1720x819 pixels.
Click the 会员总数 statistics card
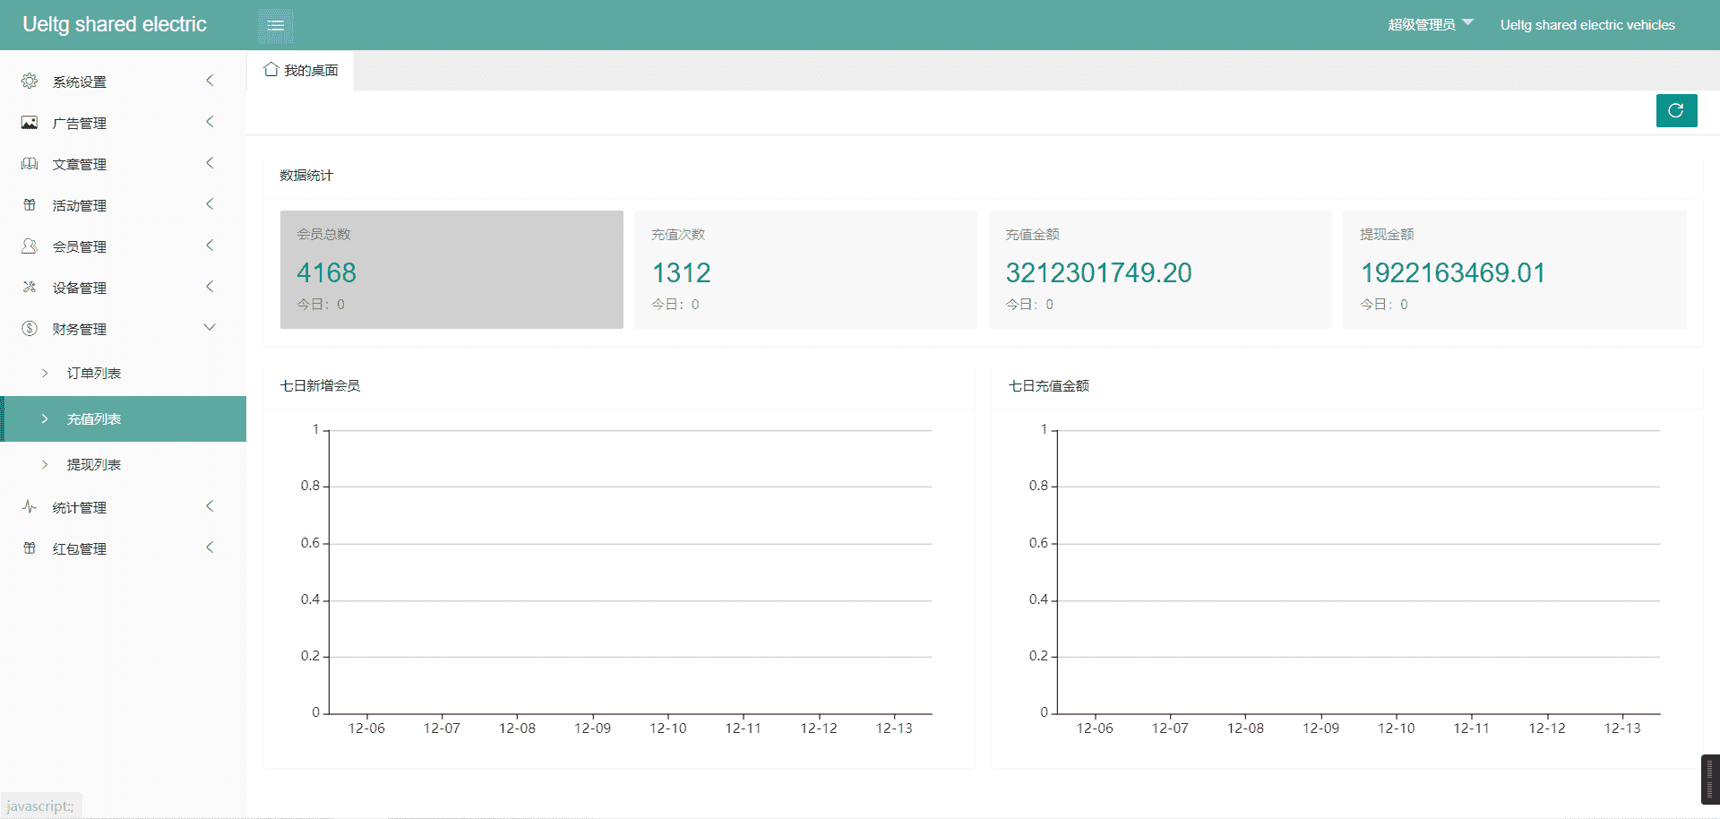pos(451,270)
